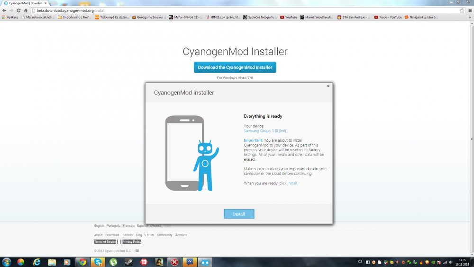Open the Společné fotografie bookmark
The height and width of the screenshot is (267, 474).
click(260, 17)
